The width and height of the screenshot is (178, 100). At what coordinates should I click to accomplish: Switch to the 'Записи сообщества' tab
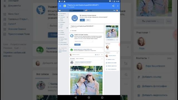[80, 59]
